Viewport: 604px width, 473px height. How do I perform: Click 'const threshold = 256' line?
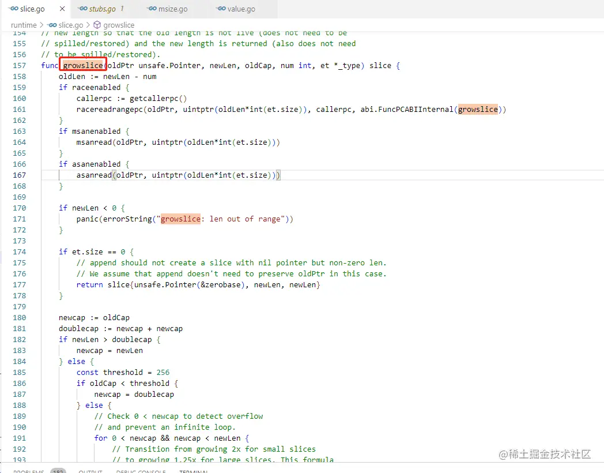tap(123, 373)
